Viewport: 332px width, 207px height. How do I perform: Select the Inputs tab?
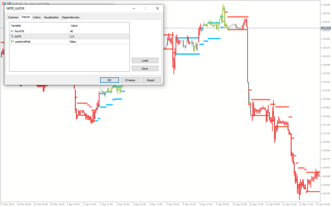[26, 17]
